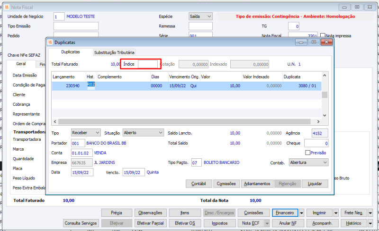Select the Duplicatas tab
Image resolution: width=379 pixels, height=231 pixels.
pyautogui.click(x=71, y=52)
